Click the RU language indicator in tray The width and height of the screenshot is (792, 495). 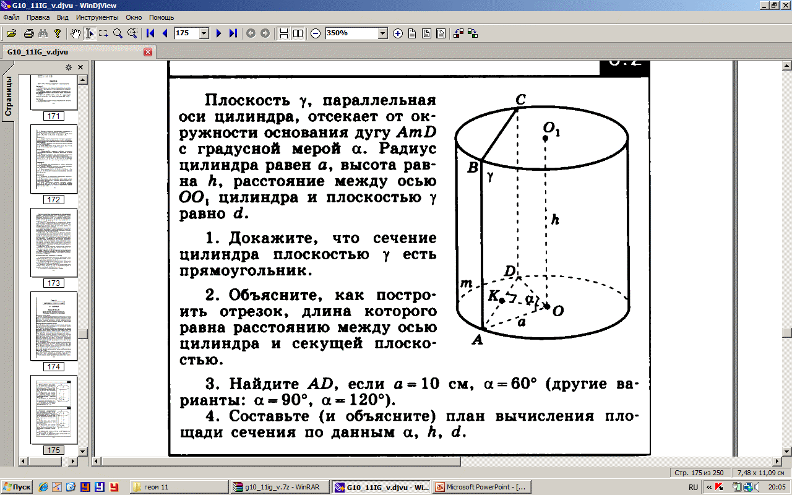click(x=693, y=487)
